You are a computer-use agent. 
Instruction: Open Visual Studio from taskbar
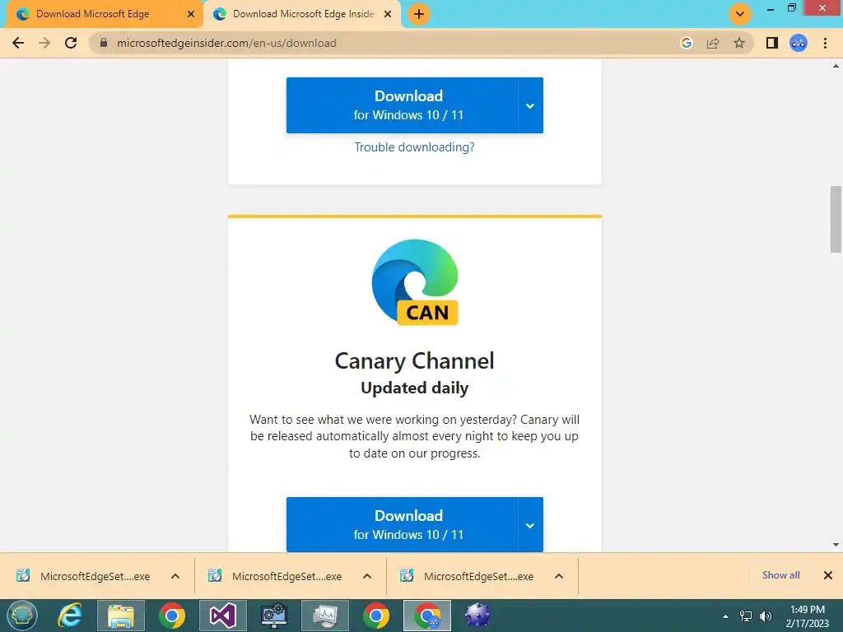pyautogui.click(x=223, y=616)
